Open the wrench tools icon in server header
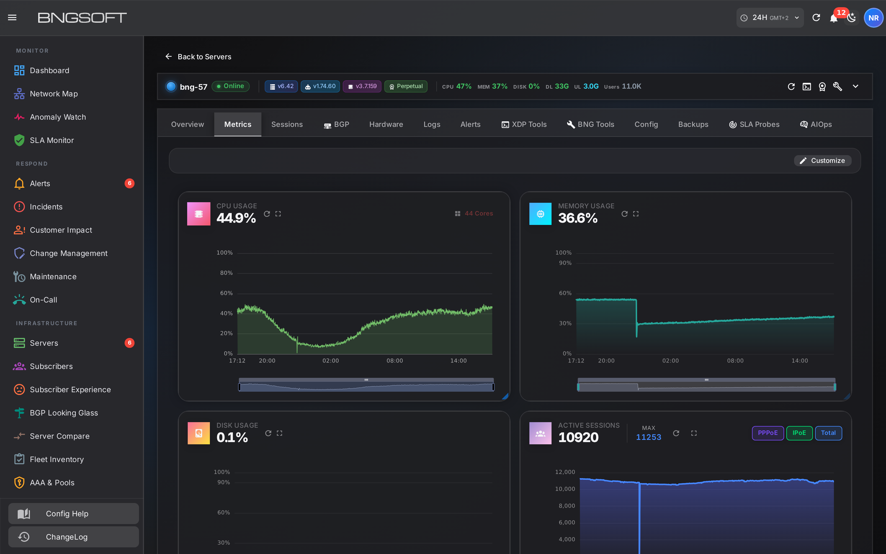The width and height of the screenshot is (886, 554). [x=838, y=86]
